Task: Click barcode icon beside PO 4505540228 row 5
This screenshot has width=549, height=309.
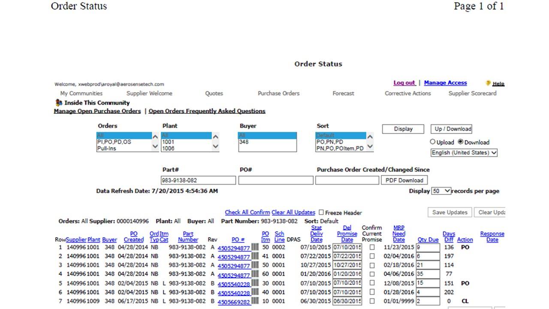Action: click(255, 283)
